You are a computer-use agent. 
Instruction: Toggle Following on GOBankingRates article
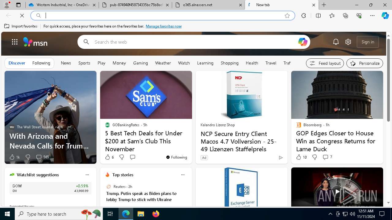pos(177,157)
